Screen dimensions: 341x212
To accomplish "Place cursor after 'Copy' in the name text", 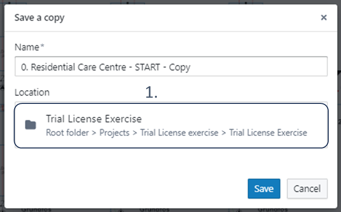I will pos(191,67).
